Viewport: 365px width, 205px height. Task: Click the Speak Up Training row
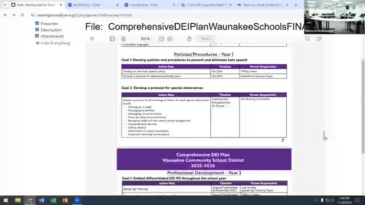click(x=204, y=189)
